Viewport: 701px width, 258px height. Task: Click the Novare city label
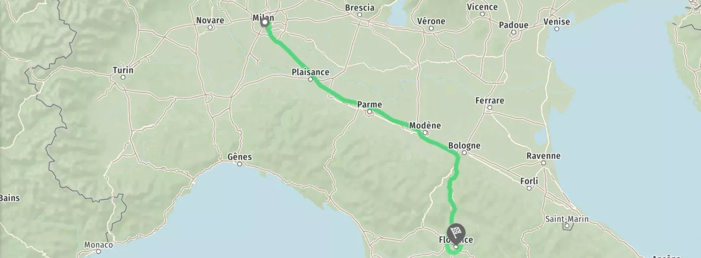(x=210, y=20)
